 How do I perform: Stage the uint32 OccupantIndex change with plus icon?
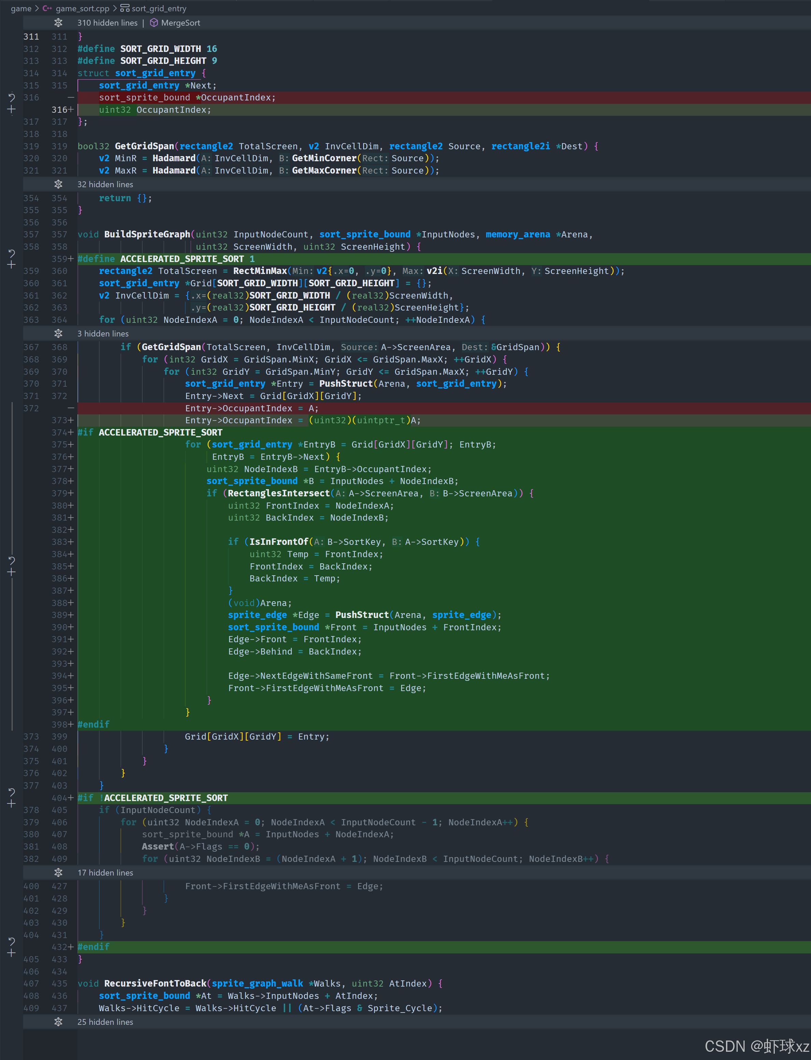[x=12, y=110]
